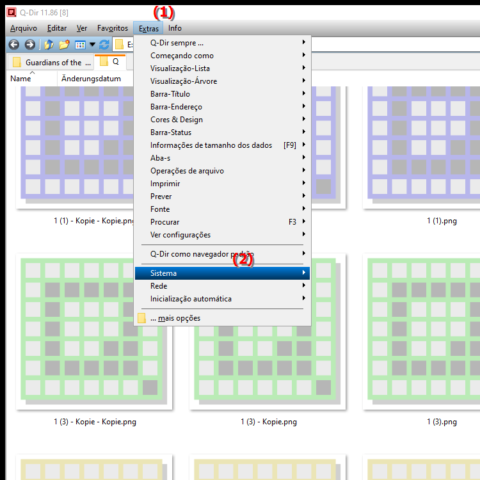Open Visualização-Lista submenu
Screen dimensions: 480x480
pos(222,68)
